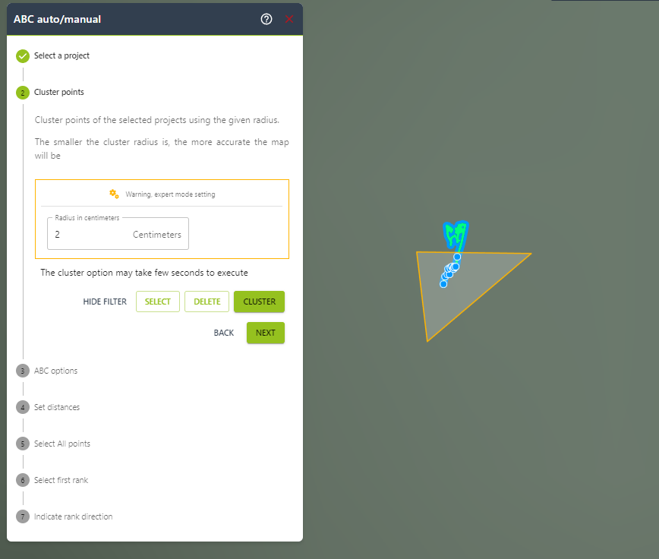Click the step 2 Cluster points circle
Viewport: 659px width, 559px height.
pyautogui.click(x=23, y=93)
